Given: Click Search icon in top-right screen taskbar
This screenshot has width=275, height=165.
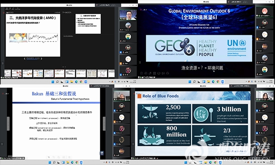Looking at the screenshot, I should [x=194, y=82].
